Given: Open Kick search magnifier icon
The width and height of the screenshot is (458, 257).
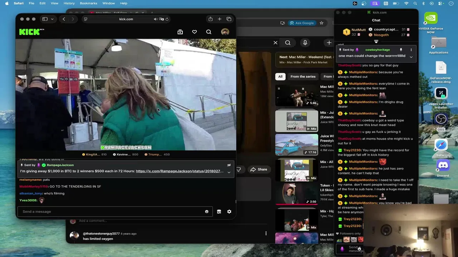Looking at the screenshot, I should [x=209, y=32].
